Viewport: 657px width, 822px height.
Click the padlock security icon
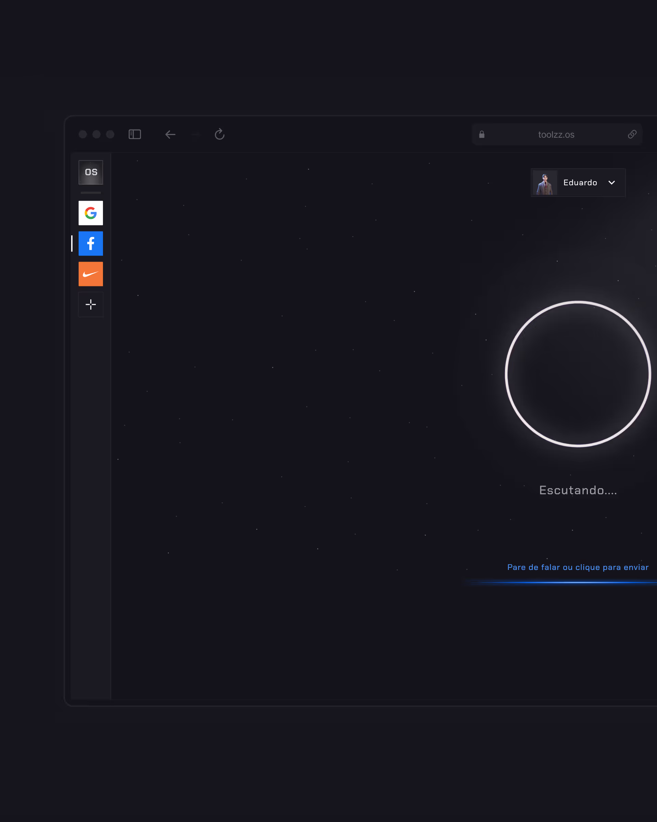click(481, 134)
